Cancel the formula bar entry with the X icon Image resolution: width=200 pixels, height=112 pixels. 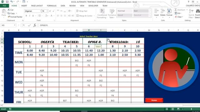(x=24, y=25)
